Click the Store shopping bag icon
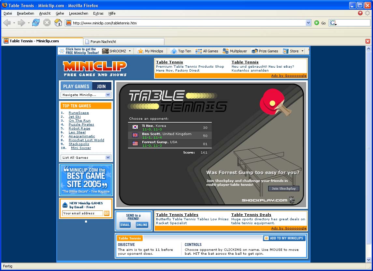 285,51
